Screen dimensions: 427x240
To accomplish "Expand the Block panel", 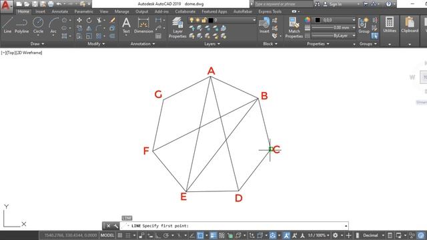I will tap(270, 44).
